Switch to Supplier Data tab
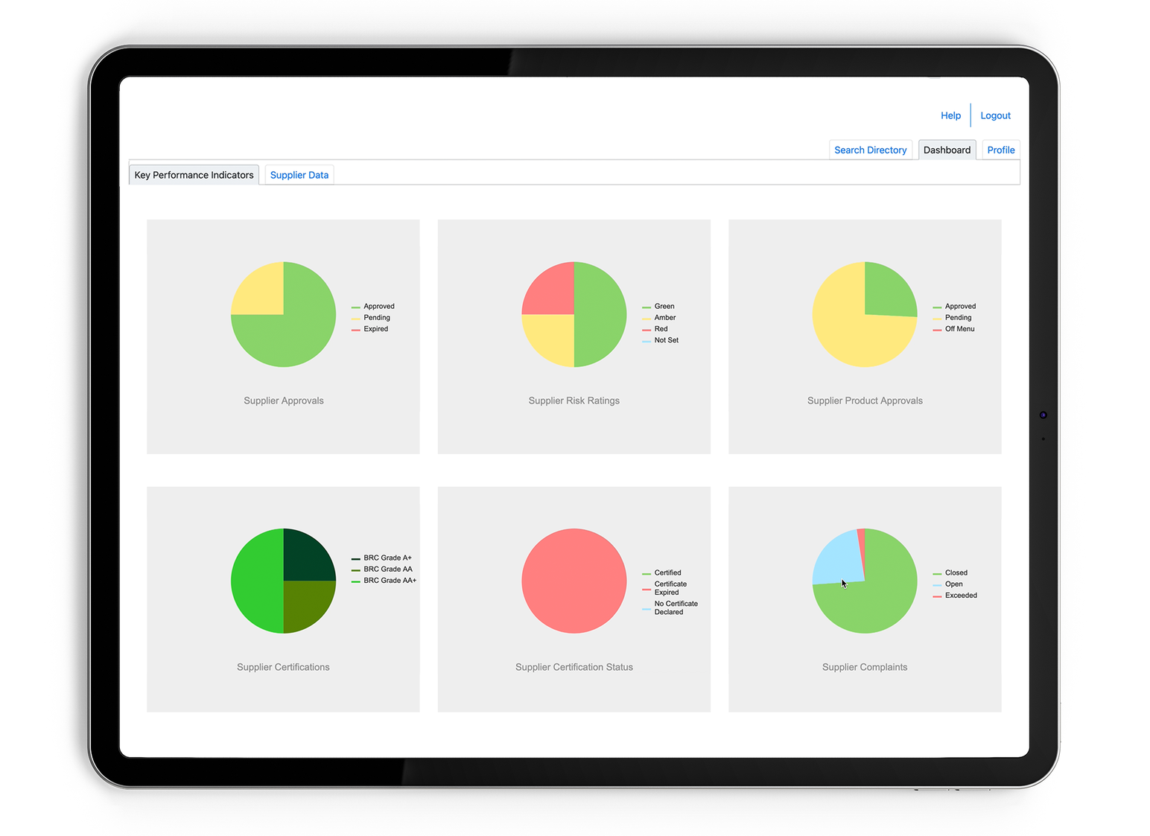This screenshot has height=836, width=1150. (299, 175)
